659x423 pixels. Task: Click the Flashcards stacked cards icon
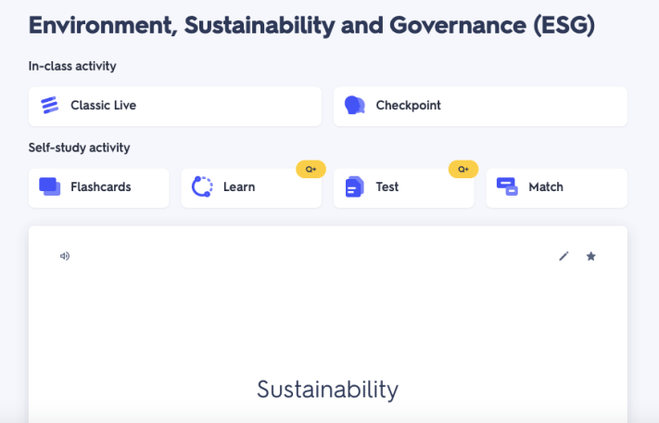50,186
